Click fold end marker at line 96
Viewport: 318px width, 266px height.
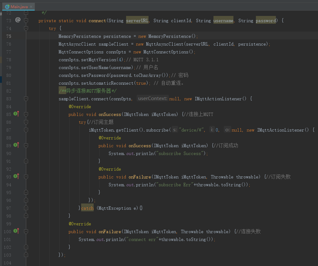point(26,200)
